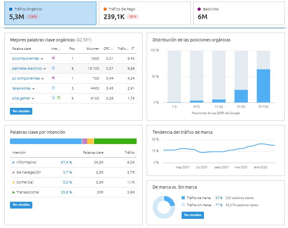Switch to the Tráfico De Pago tab

pos(145,14)
